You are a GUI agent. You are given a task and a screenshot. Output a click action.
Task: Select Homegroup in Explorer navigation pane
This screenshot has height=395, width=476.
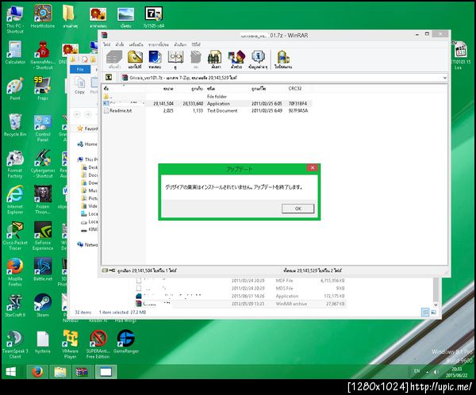pos(87,144)
